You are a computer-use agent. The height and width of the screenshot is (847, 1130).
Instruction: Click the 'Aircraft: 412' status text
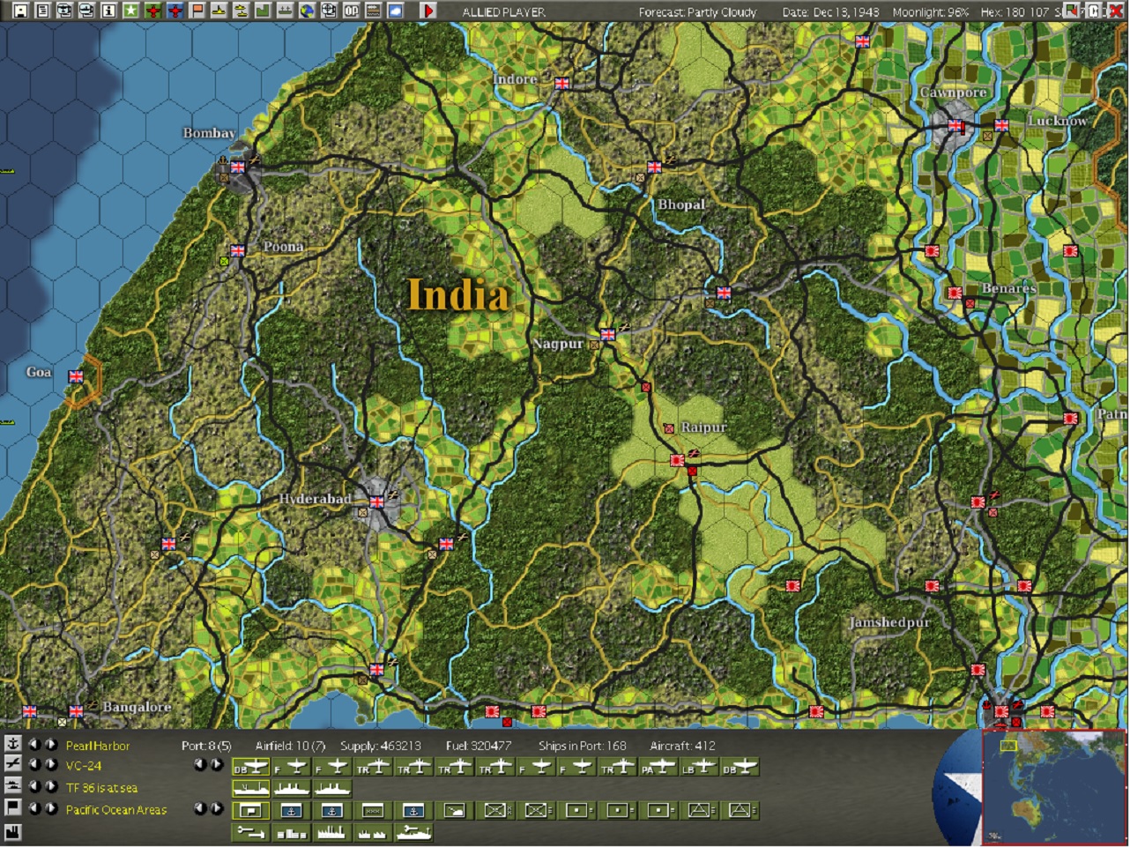682,746
